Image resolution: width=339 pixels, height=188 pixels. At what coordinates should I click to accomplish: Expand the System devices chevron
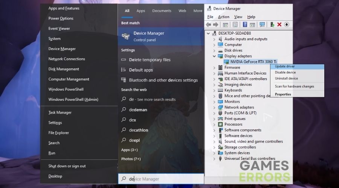click(214, 153)
